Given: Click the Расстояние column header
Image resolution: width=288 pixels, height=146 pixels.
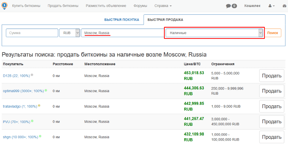Looking at the screenshot, I should pyautogui.click(x=63, y=64).
